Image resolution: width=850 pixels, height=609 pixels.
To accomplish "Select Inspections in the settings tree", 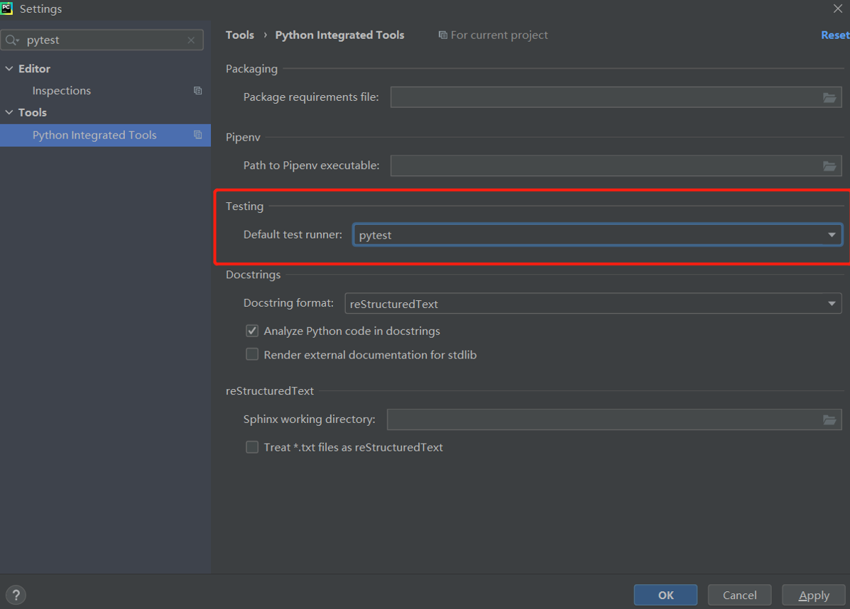I will point(61,90).
